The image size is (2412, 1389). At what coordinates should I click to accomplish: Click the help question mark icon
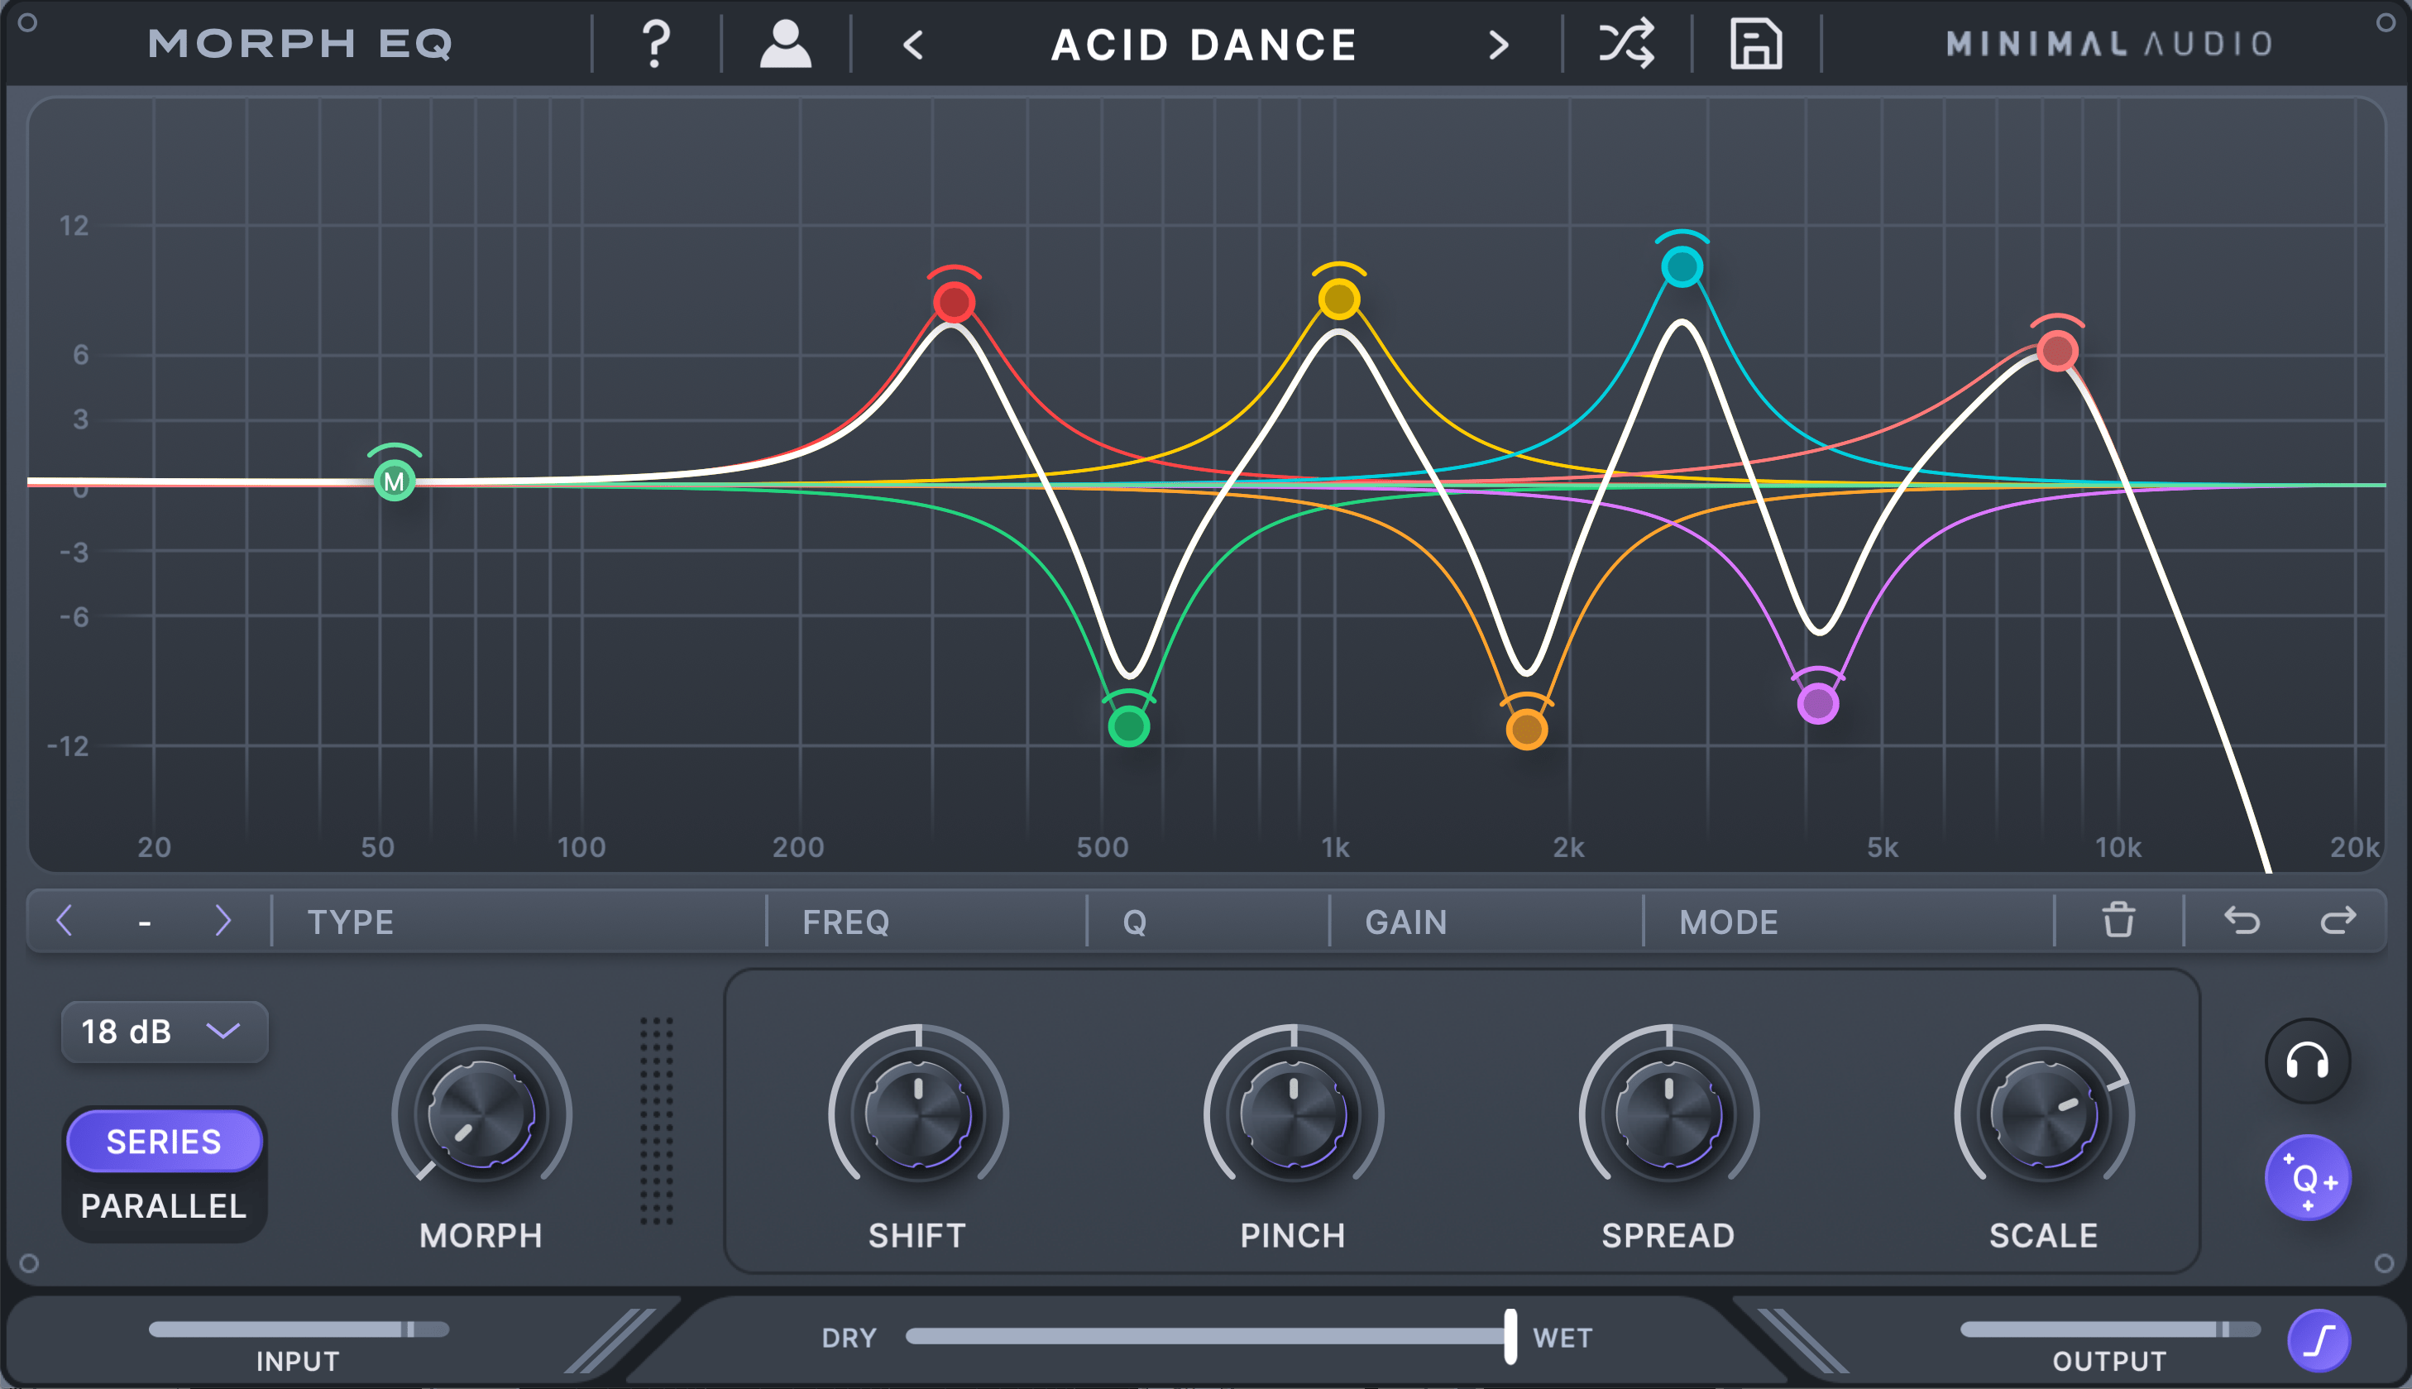click(x=655, y=44)
